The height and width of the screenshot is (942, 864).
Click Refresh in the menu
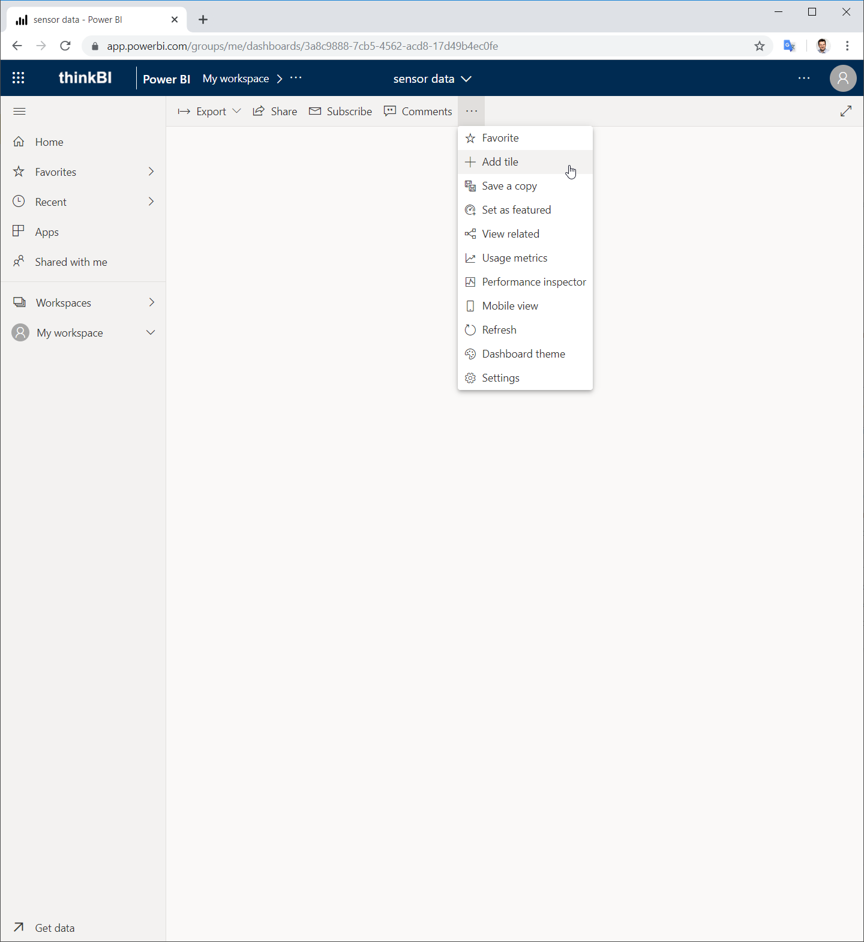(x=525, y=330)
